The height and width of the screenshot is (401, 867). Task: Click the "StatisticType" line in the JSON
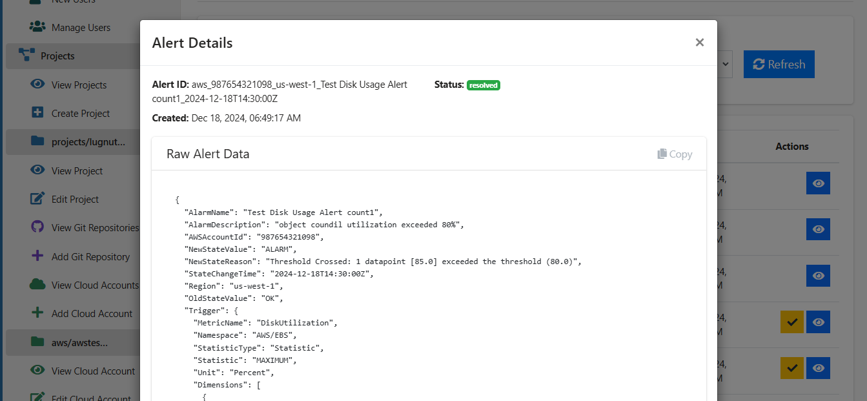(x=258, y=348)
